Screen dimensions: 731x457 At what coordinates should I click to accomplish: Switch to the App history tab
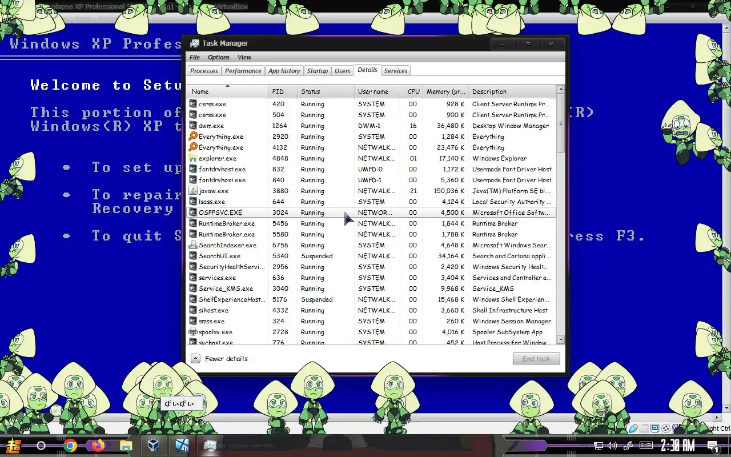pyautogui.click(x=284, y=71)
